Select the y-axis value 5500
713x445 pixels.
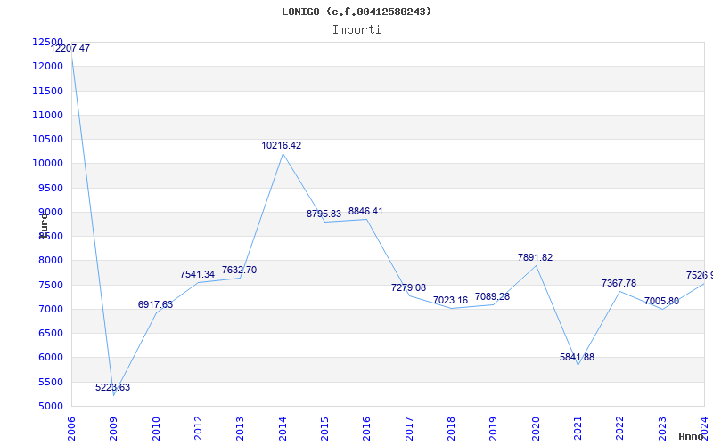(51, 382)
